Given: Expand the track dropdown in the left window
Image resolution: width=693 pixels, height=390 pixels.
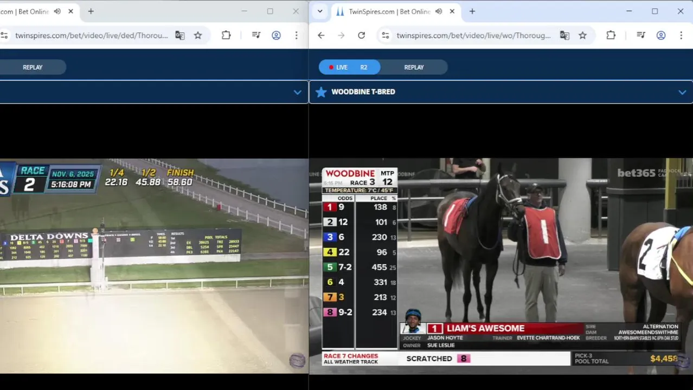Looking at the screenshot, I should coord(297,92).
